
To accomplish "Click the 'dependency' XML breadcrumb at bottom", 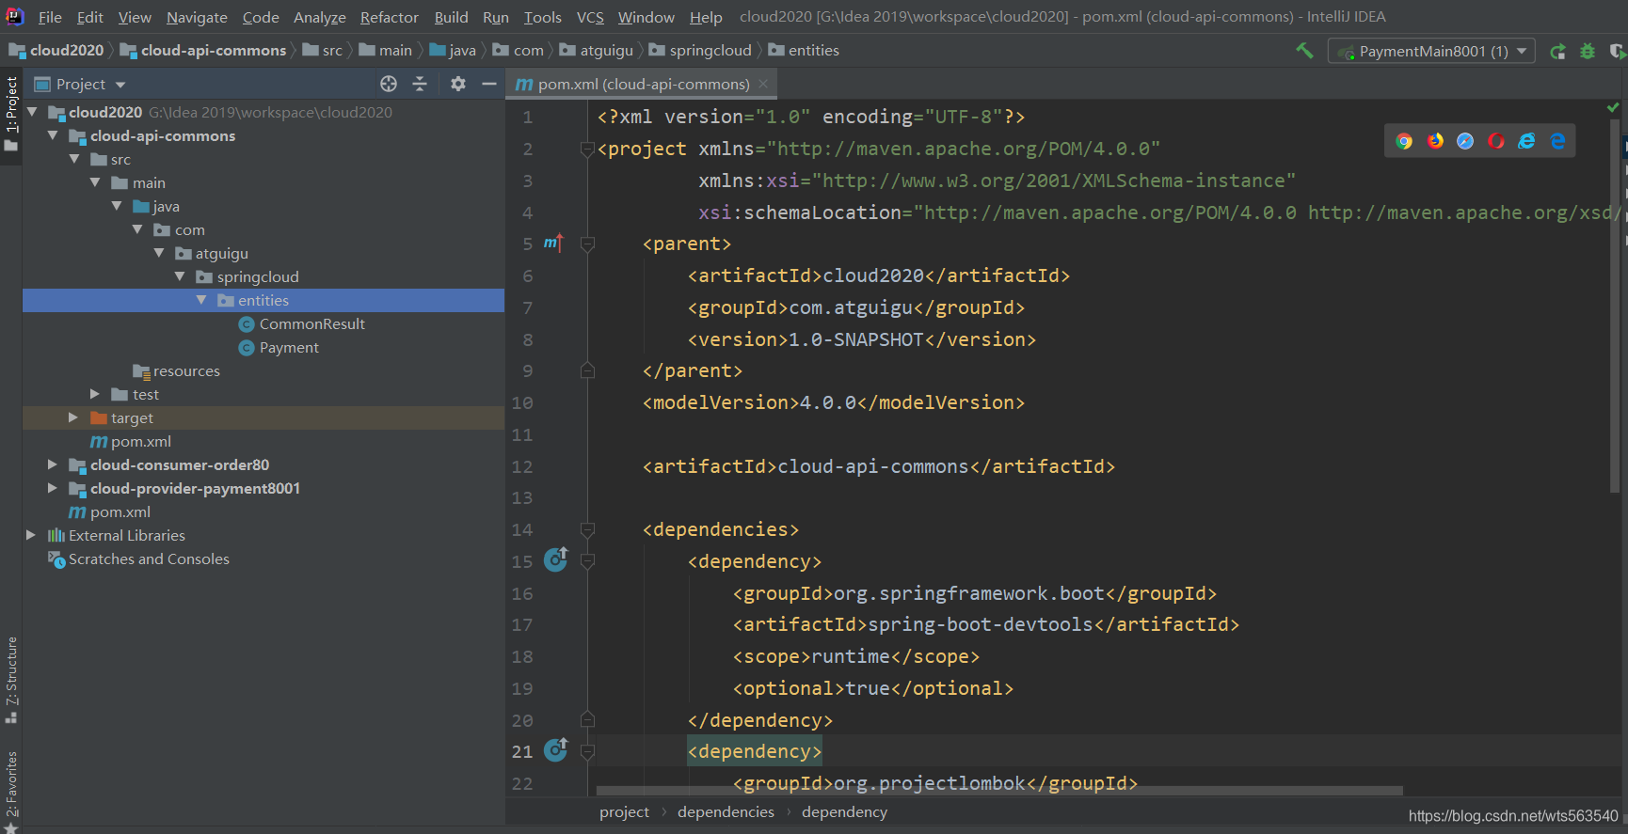I will (844, 811).
